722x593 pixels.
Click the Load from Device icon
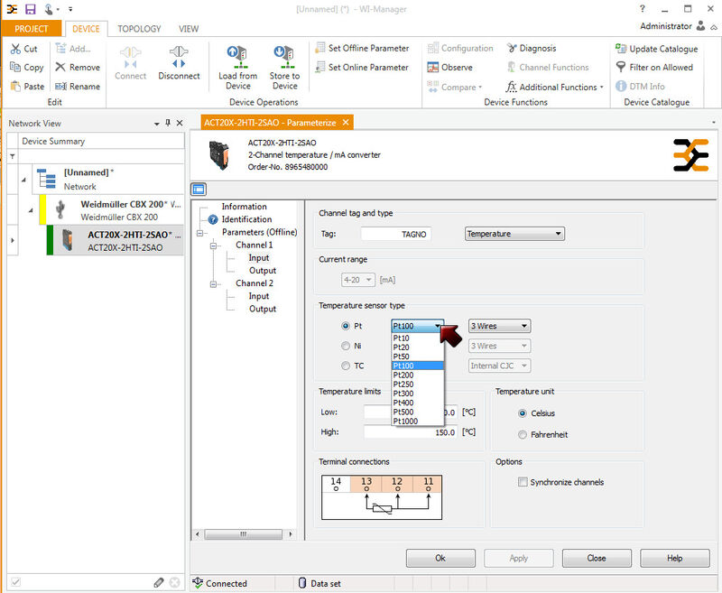click(238, 56)
